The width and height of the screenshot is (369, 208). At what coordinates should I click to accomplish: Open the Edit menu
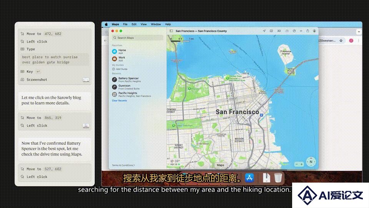[134, 24]
